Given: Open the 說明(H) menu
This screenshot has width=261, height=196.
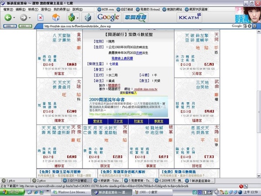Looking at the screenshot, I should coord(77,10).
